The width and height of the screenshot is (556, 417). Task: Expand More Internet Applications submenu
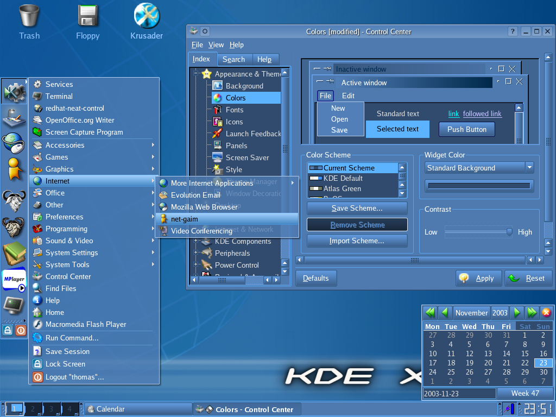pyautogui.click(x=227, y=183)
